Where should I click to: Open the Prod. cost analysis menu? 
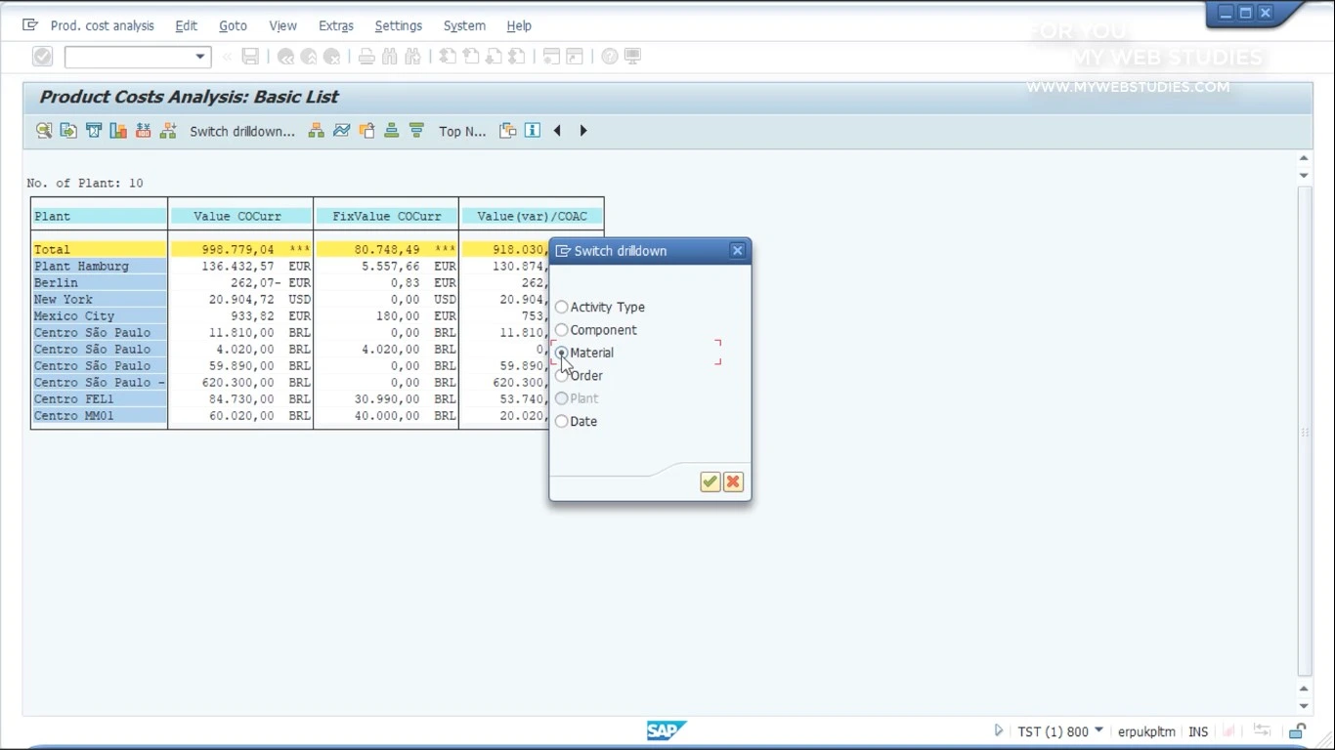pyautogui.click(x=102, y=25)
